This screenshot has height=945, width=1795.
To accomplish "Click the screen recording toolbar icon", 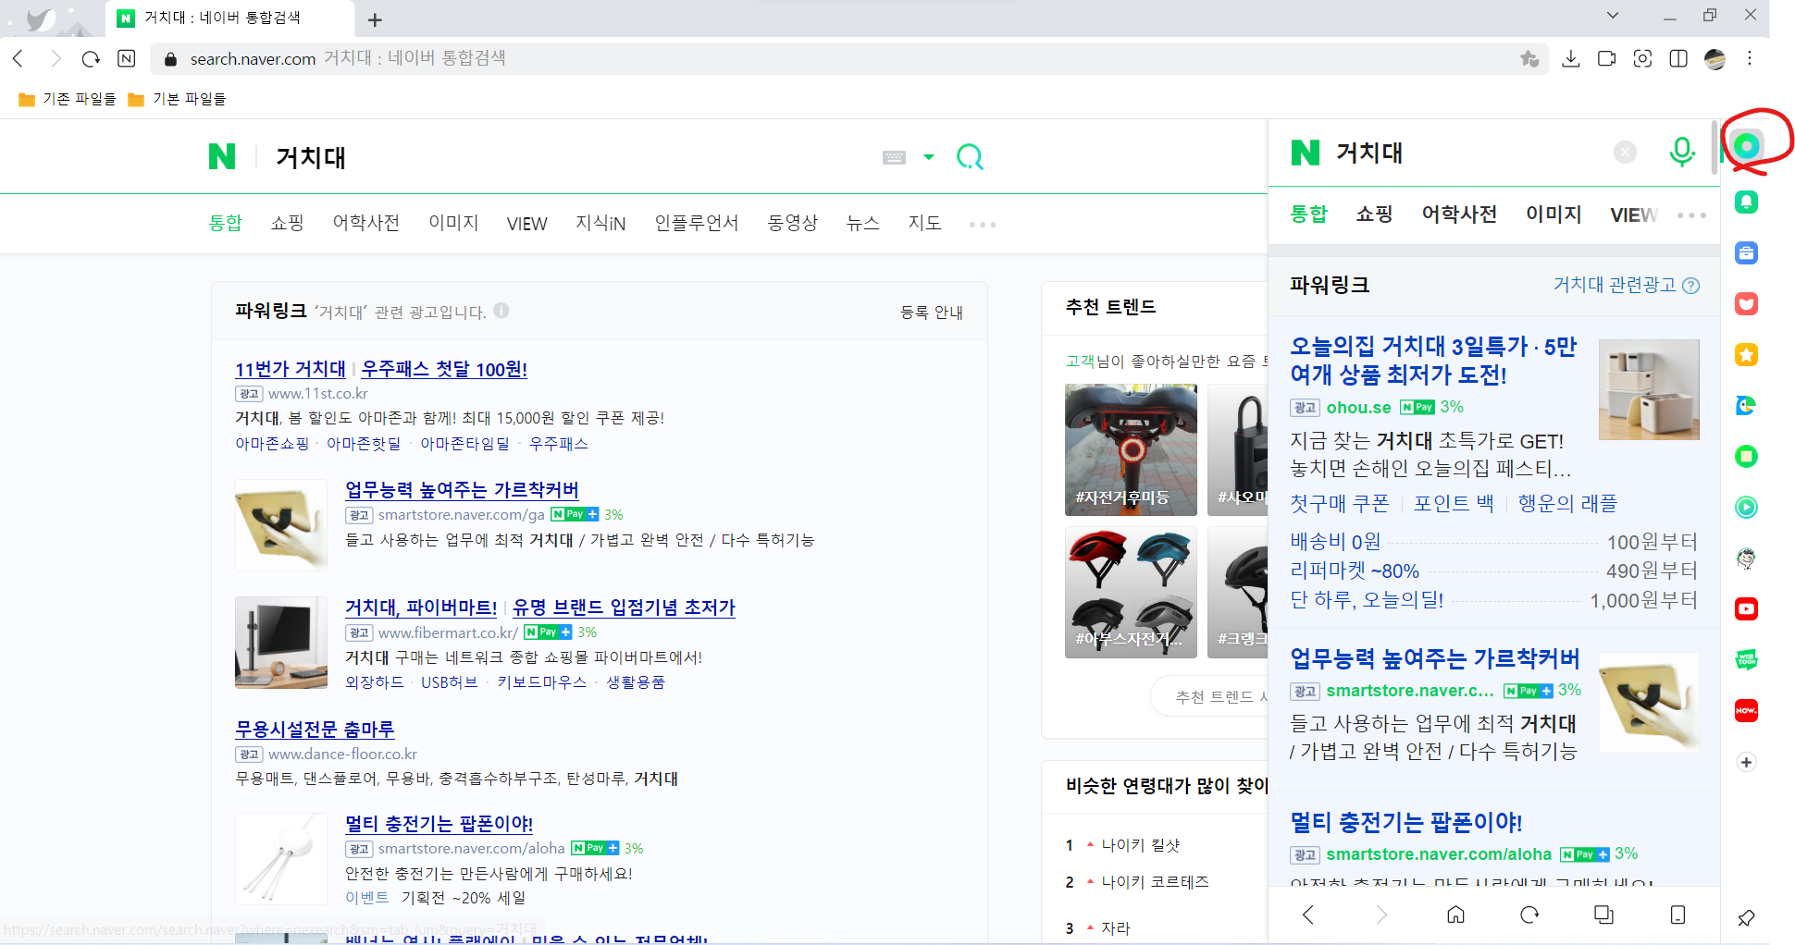I will (x=1606, y=58).
